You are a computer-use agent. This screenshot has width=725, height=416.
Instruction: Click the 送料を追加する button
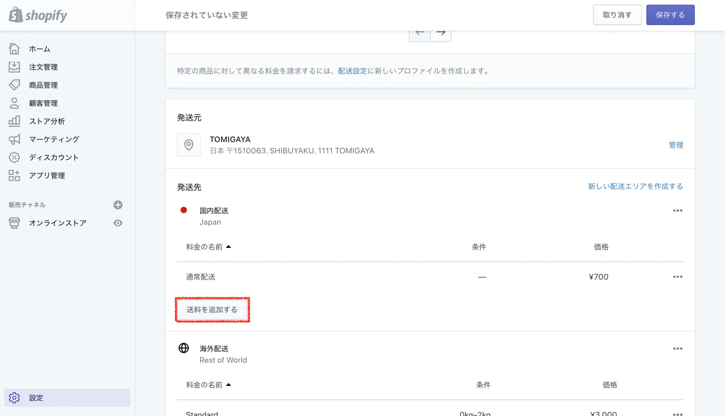click(x=212, y=310)
